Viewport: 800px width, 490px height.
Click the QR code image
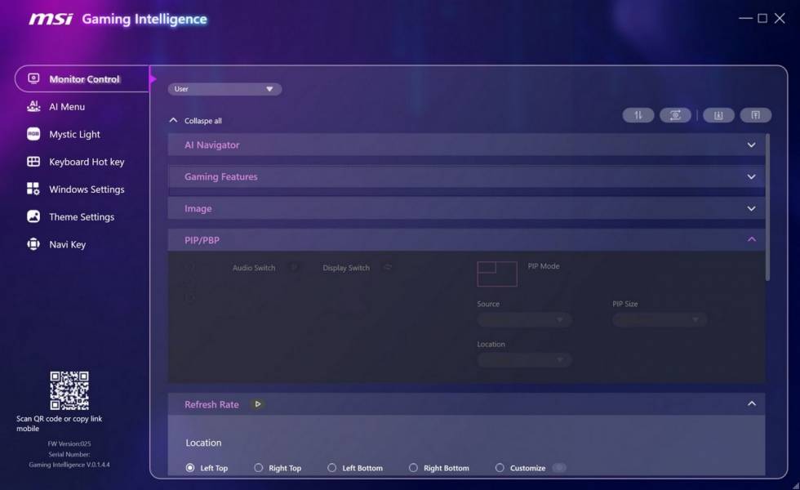(x=69, y=390)
